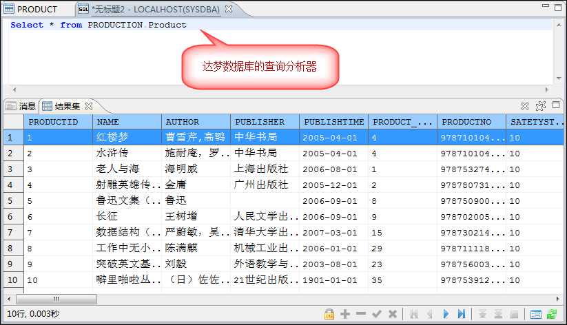Go to next record with blue arrow

pyautogui.click(x=446, y=314)
